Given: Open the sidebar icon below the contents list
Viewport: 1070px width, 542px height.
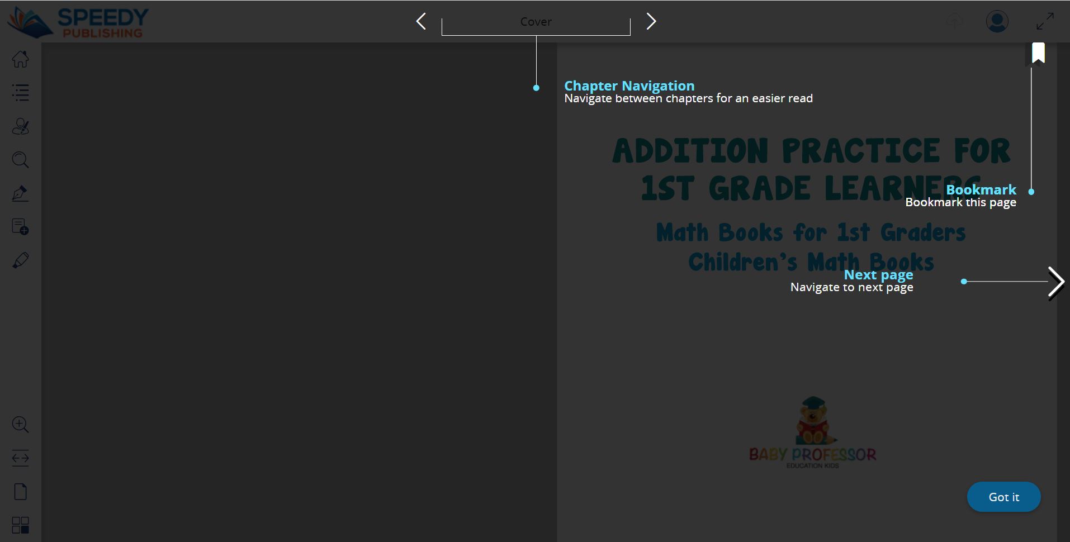Looking at the screenshot, I should pyautogui.click(x=21, y=126).
